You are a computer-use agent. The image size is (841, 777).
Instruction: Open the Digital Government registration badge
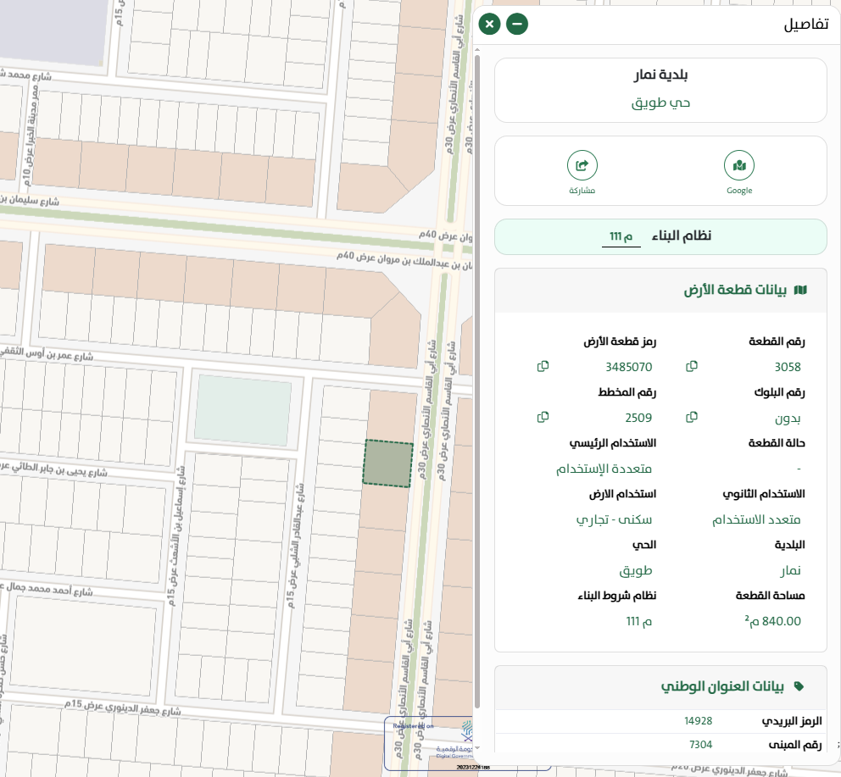pyautogui.click(x=430, y=743)
